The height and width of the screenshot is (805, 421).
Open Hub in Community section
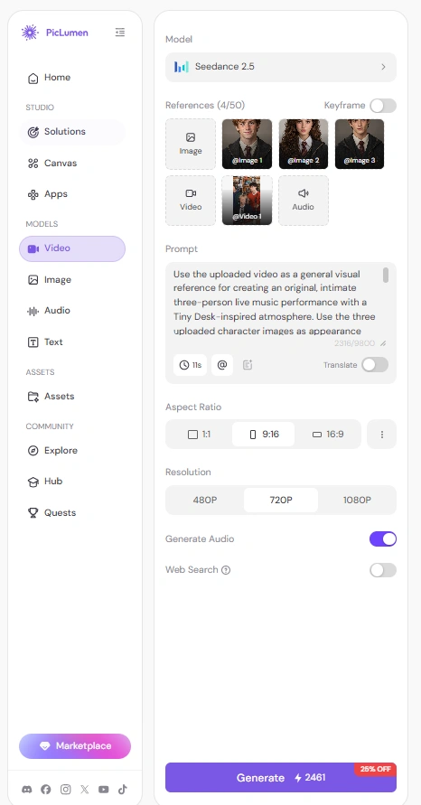click(72, 482)
